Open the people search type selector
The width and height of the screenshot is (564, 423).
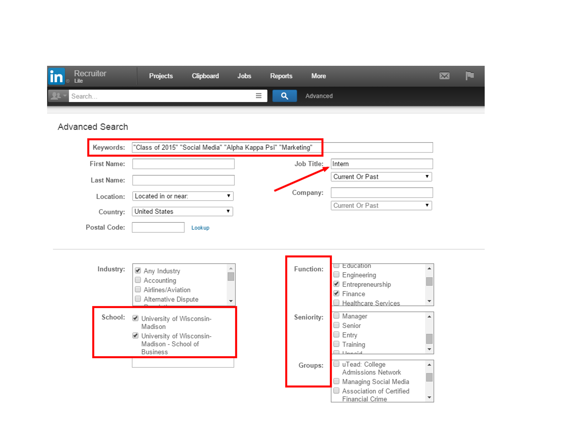pos(58,96)
